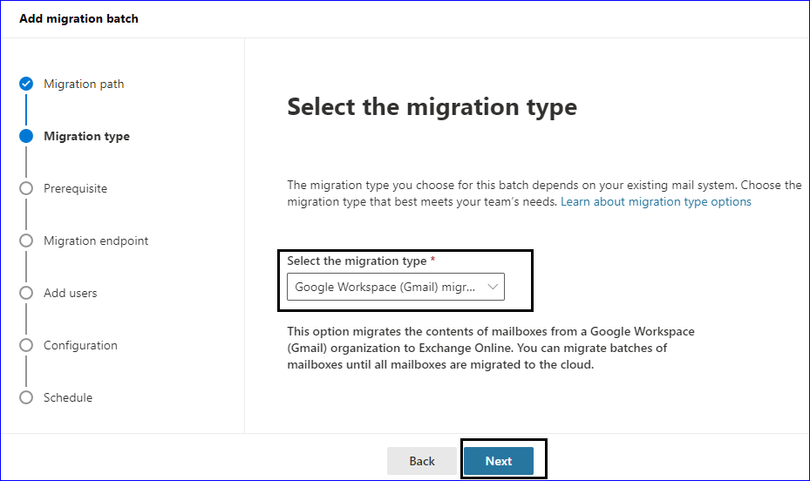Click the Prerequisite step circle
The width and height of the screenshot is (810, 481).
(x=26, y=188)
